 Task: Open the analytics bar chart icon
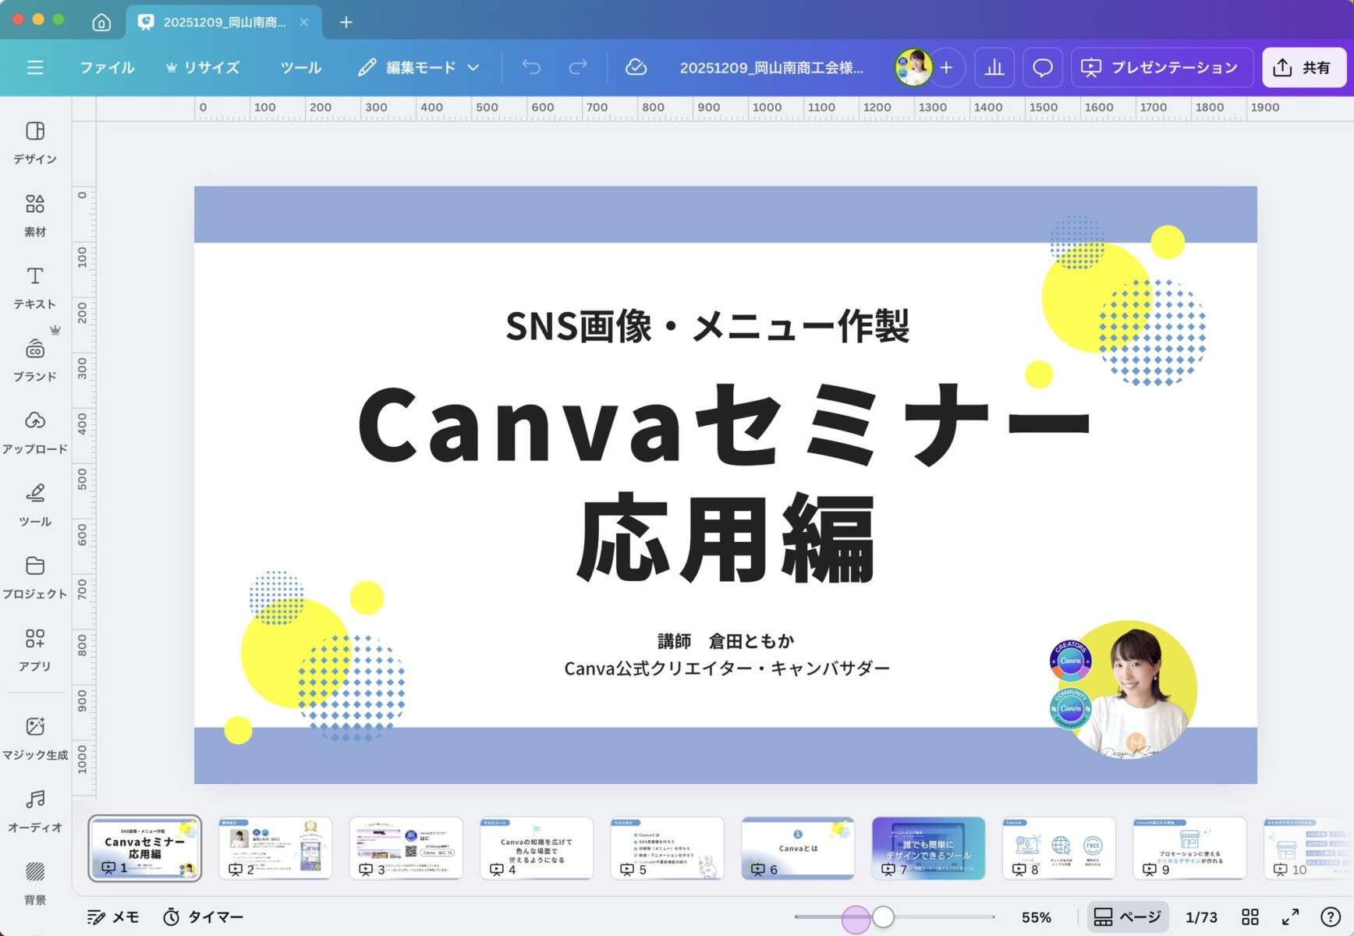[x=994, y=68]
